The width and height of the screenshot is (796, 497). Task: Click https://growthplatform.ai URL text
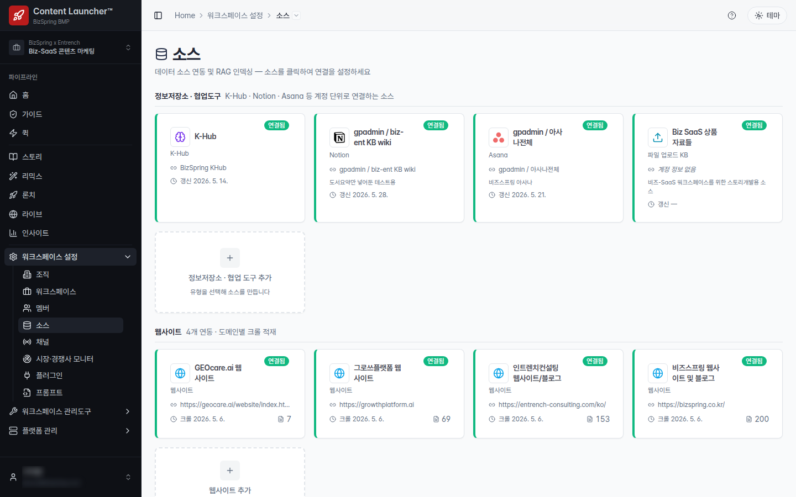(x=376, y=405)
